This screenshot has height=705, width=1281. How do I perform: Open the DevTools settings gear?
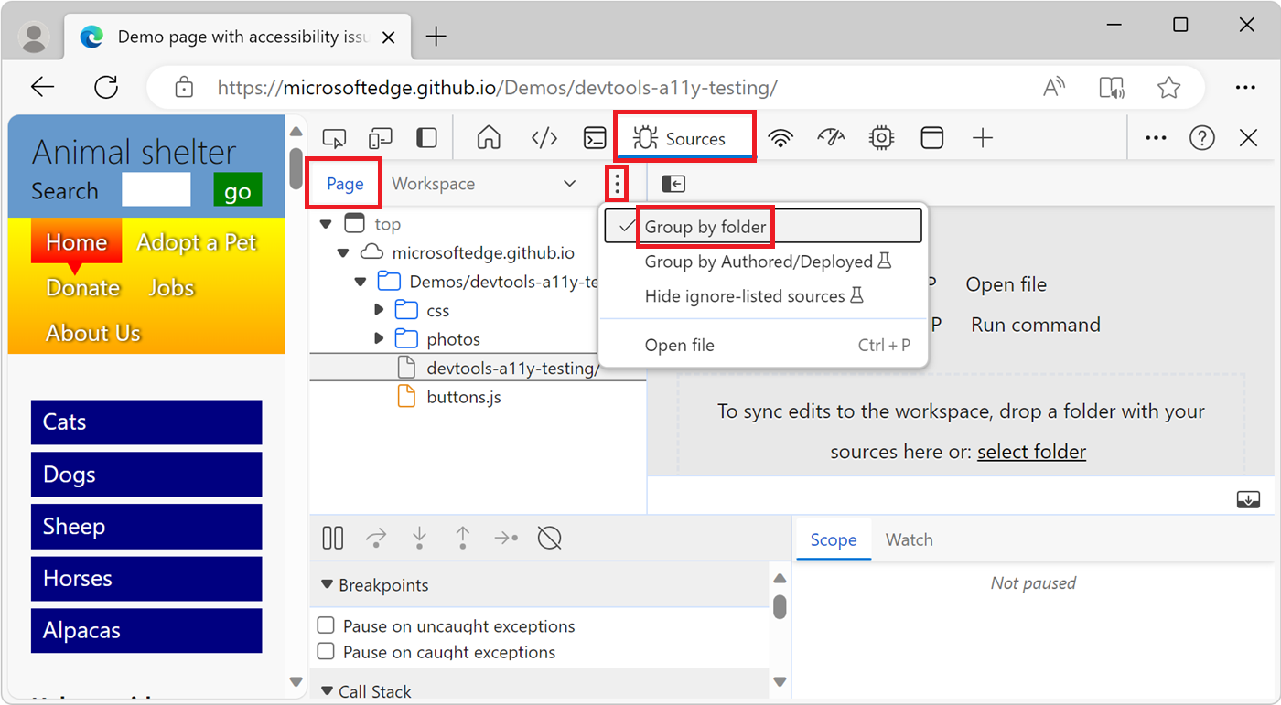(880, 137)
